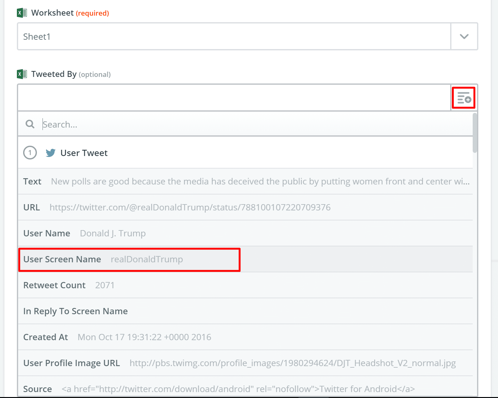Screen dimensions: 498x398
Task: Click the Excel icon beside Worksheet label
Action: (x=22, y=13)
